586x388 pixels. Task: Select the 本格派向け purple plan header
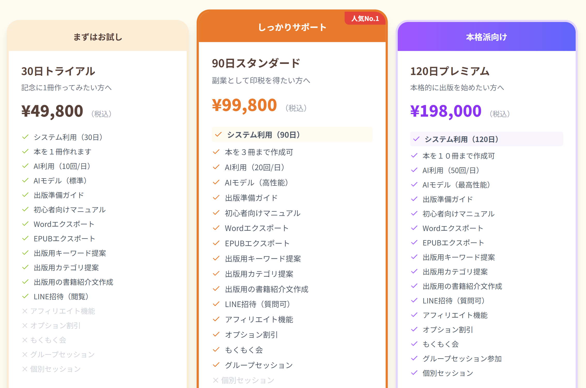[486, 37]
